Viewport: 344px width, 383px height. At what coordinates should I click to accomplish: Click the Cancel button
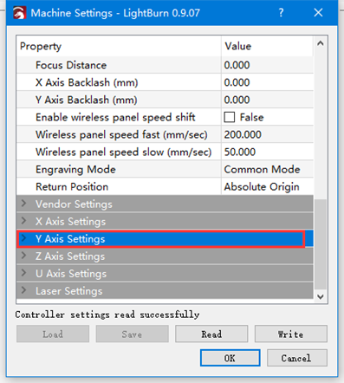pyautogui.click(x=297, y=358)
